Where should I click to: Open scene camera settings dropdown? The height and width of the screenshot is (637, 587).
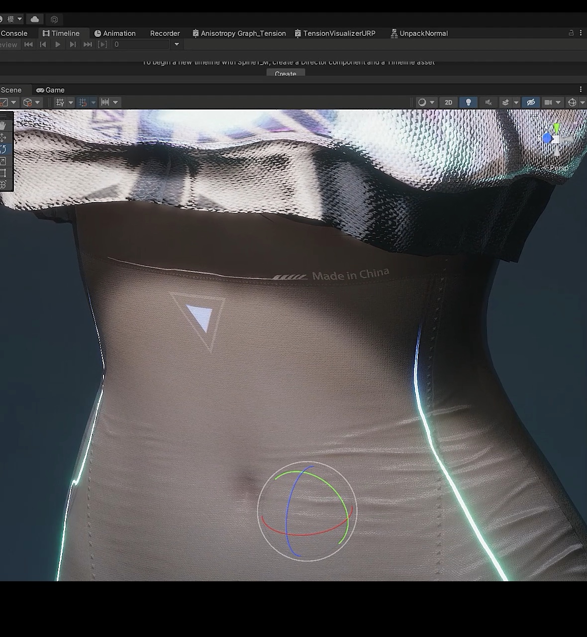(x=558, y=103)
